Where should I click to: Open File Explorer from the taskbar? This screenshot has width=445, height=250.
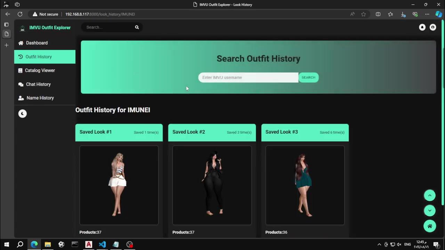pyautogui.click(x=48, y=244)
